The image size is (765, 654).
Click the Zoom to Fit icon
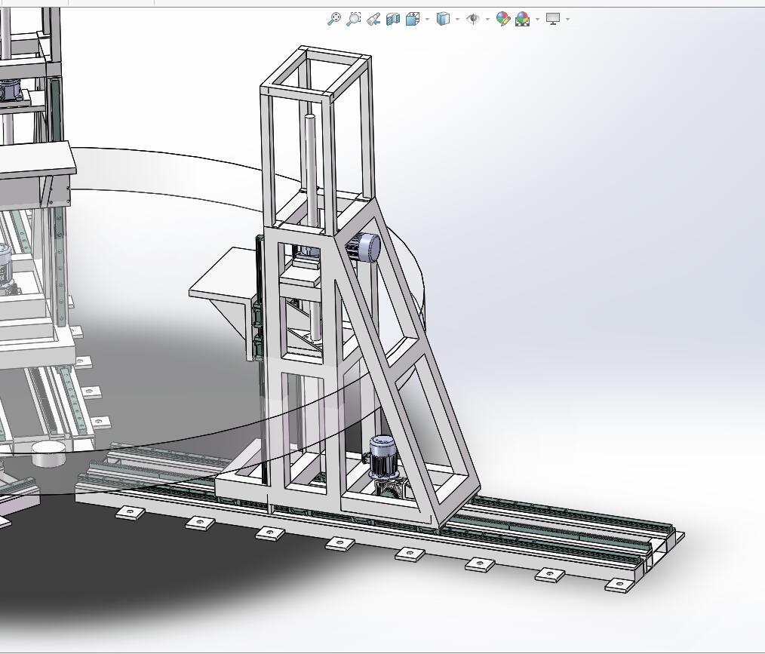point(333,19)
